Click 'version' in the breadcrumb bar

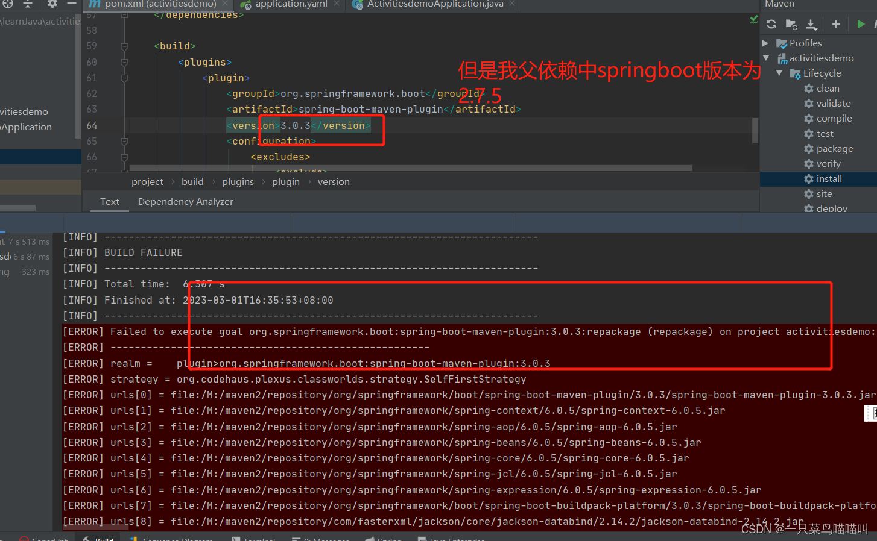334,182
